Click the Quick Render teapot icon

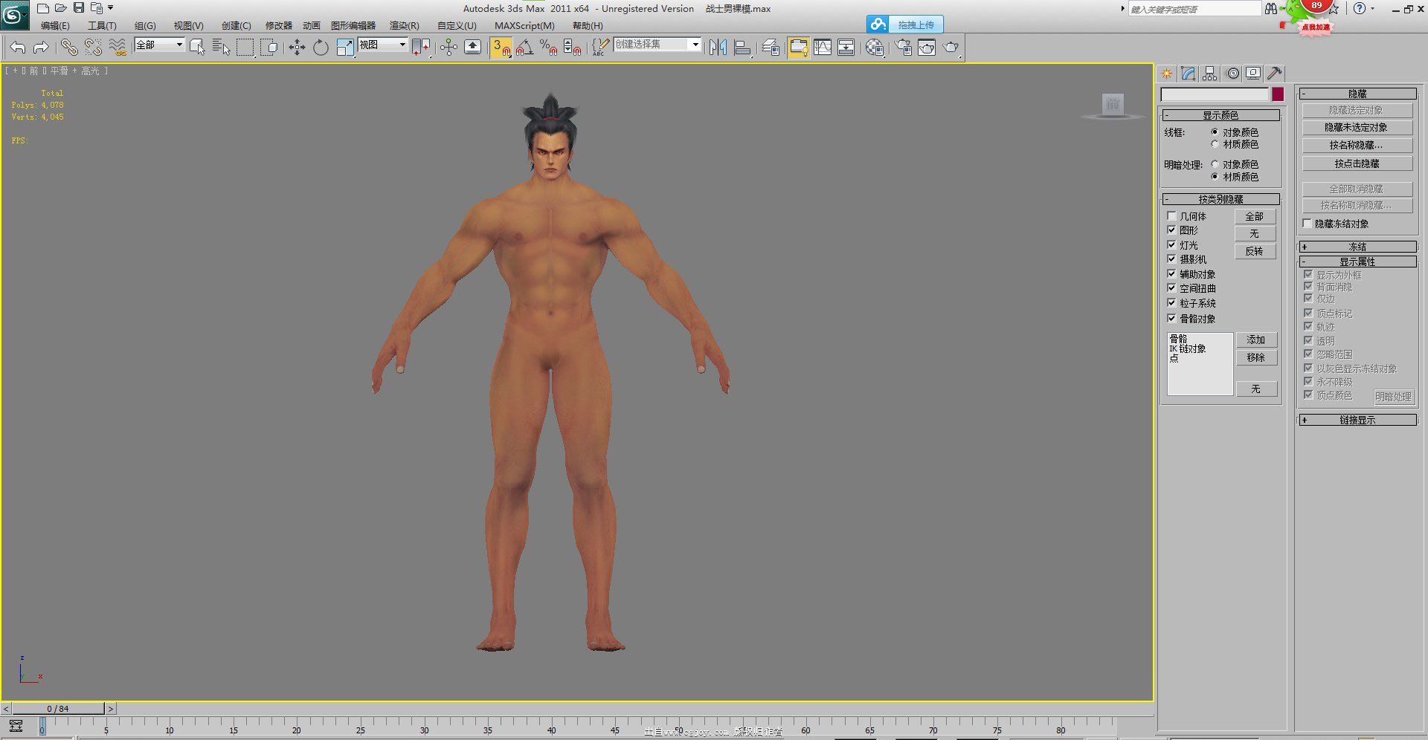(x=951, y=48)
